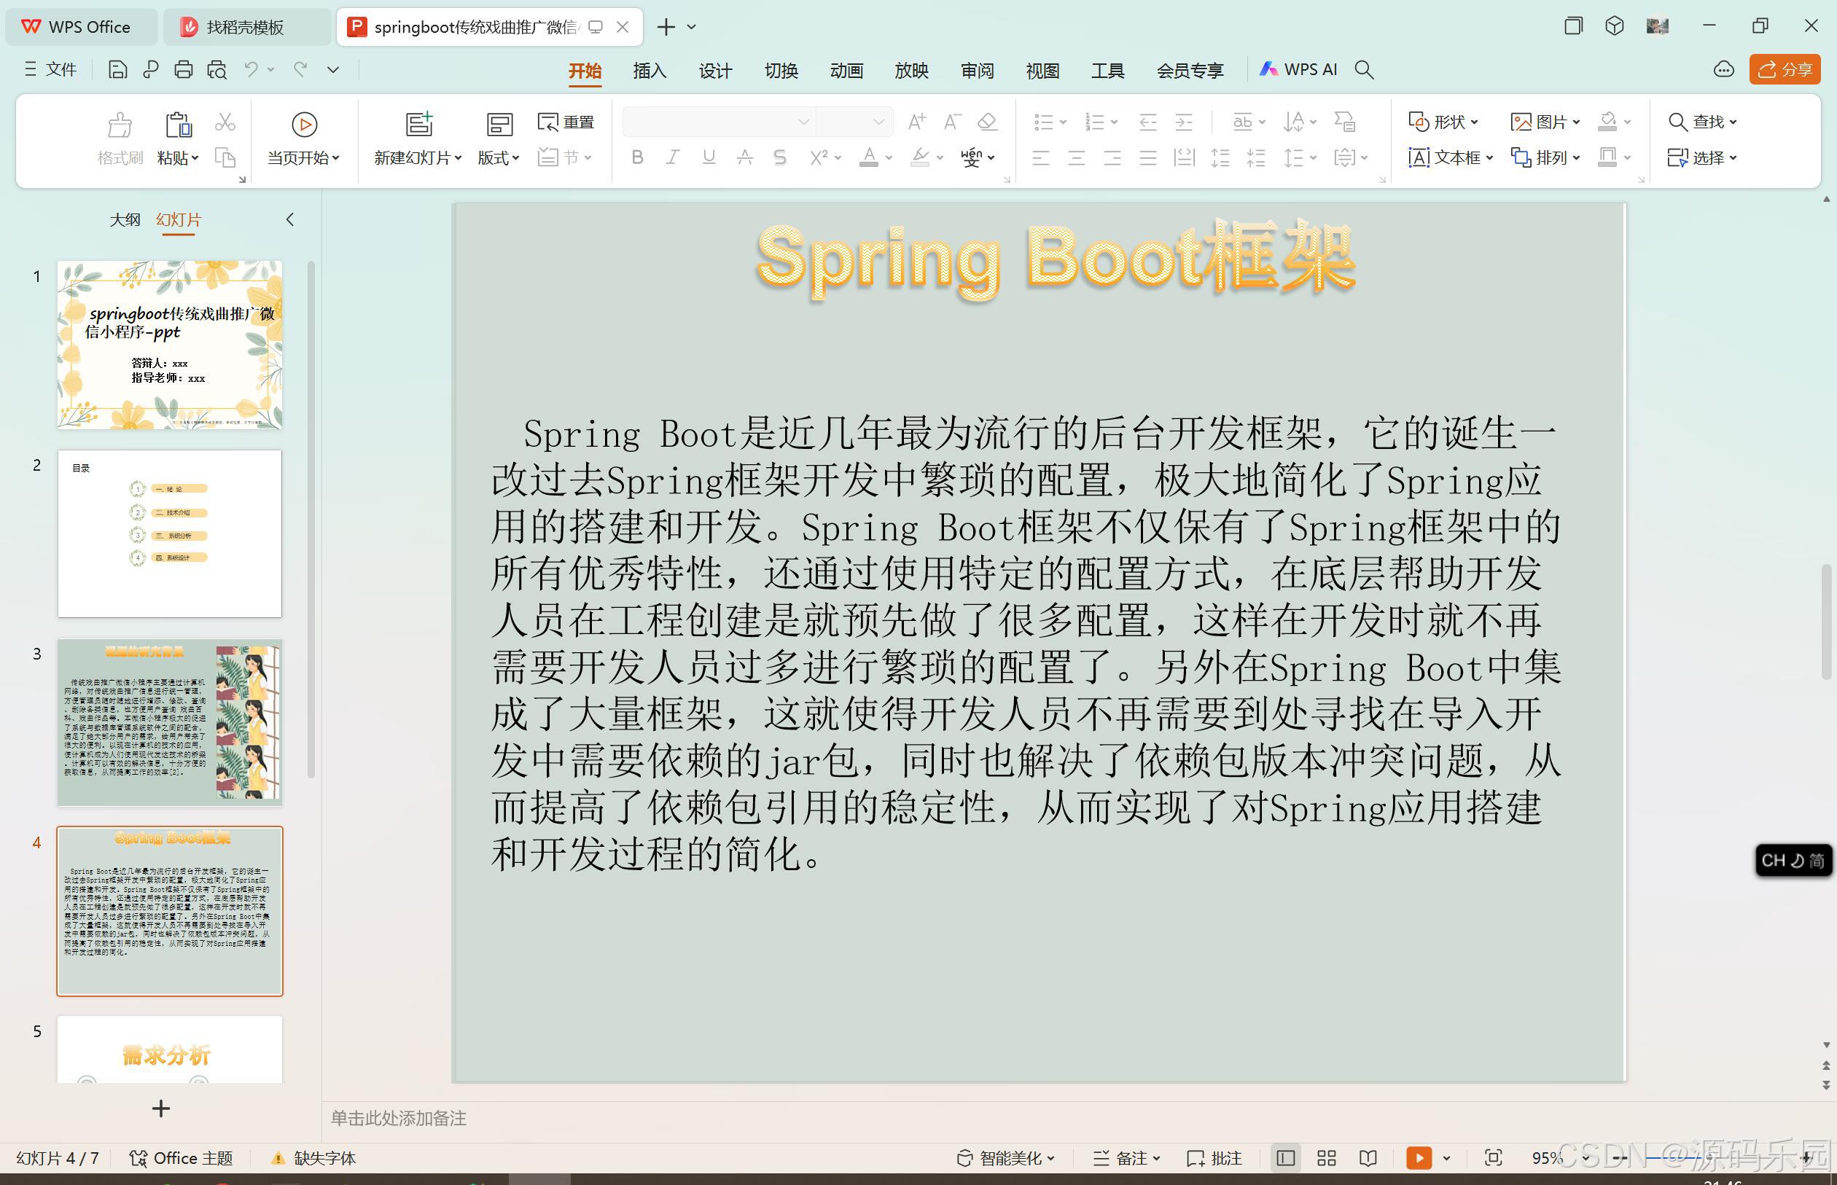This screenshot has width=1837, height=1185.
Task: Toggle Bold formatting button
Action: click(x=636, y=157)
